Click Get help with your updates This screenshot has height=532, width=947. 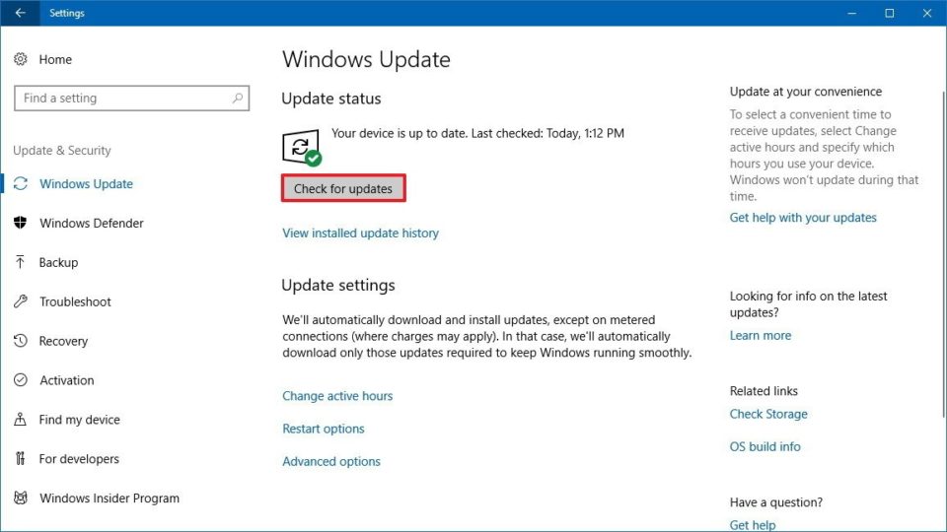pos(803,218)
